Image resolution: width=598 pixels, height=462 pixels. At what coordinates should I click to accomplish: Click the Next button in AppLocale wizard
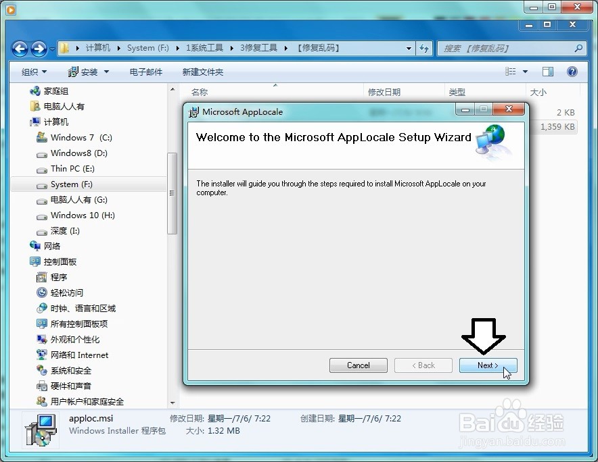tap(488, 365)
